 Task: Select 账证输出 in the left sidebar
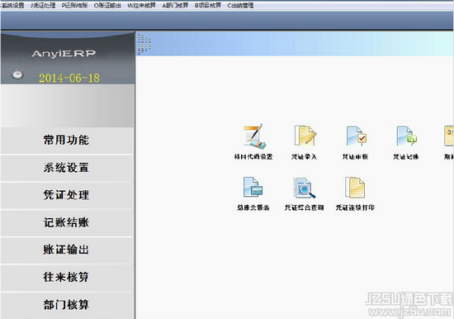point(67,250)
